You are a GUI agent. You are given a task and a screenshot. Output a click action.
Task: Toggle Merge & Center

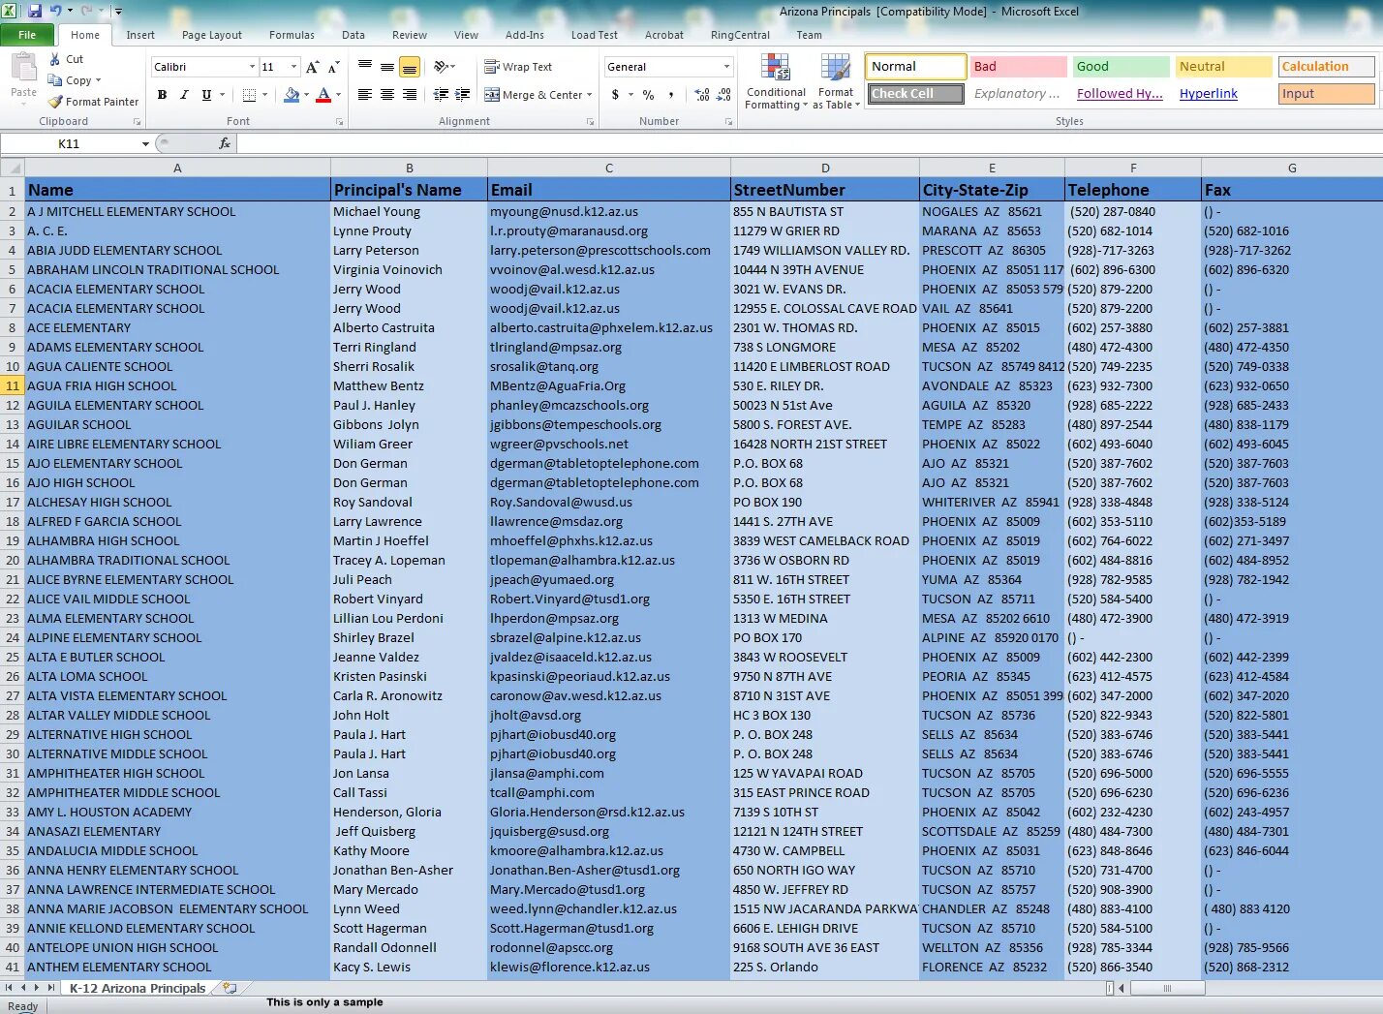click(534, 95)
